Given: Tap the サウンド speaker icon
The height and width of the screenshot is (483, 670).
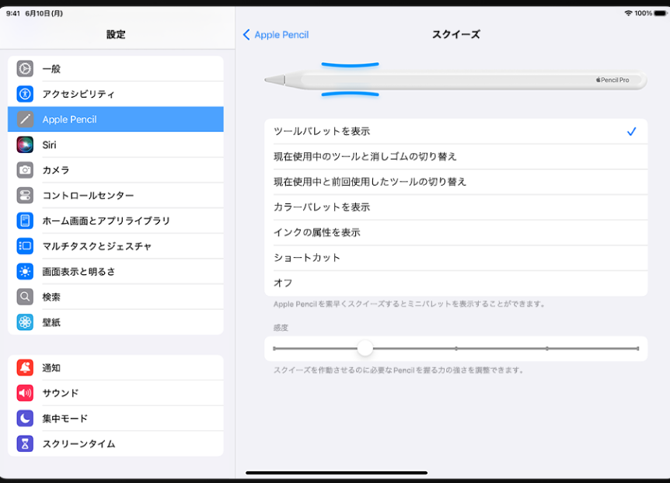Looking at the screenshot, I should click(x=25, y=393).
